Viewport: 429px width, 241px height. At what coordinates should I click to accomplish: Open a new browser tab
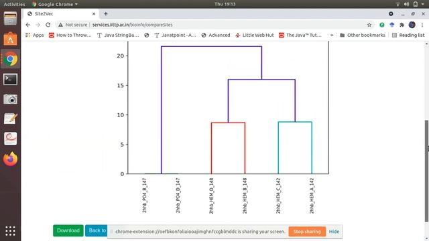106,13
